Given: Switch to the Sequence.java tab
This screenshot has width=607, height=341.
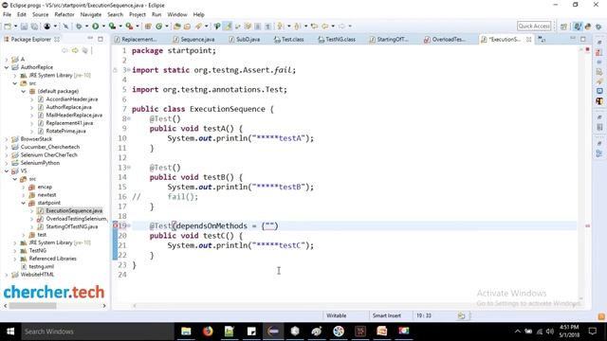Looking at the screenshot, I should [193, 40].
